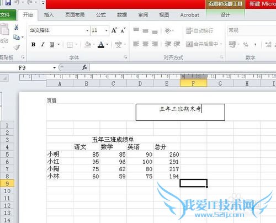
Task: Click the Fill Color bucket icon
Action: (88, 45)
